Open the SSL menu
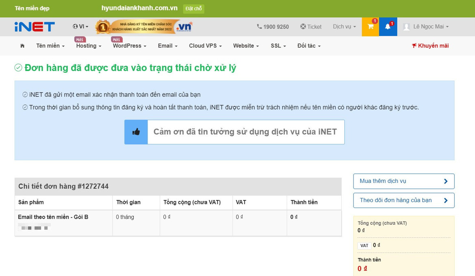Image resolution: width=475 pixels, height=276 pixels. tap(278, 46)
